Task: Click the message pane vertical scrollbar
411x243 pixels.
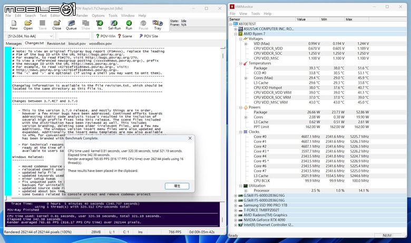Action: 223,213
